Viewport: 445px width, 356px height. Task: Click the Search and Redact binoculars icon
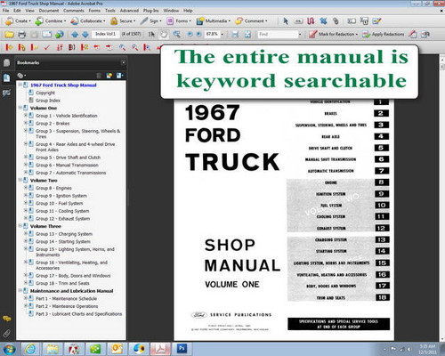point(425,35)
